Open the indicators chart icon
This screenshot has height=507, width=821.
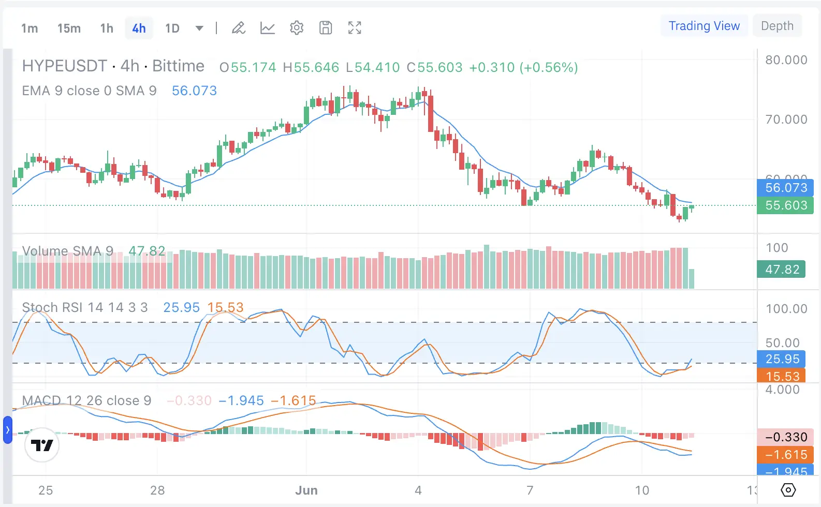point(268,28)
